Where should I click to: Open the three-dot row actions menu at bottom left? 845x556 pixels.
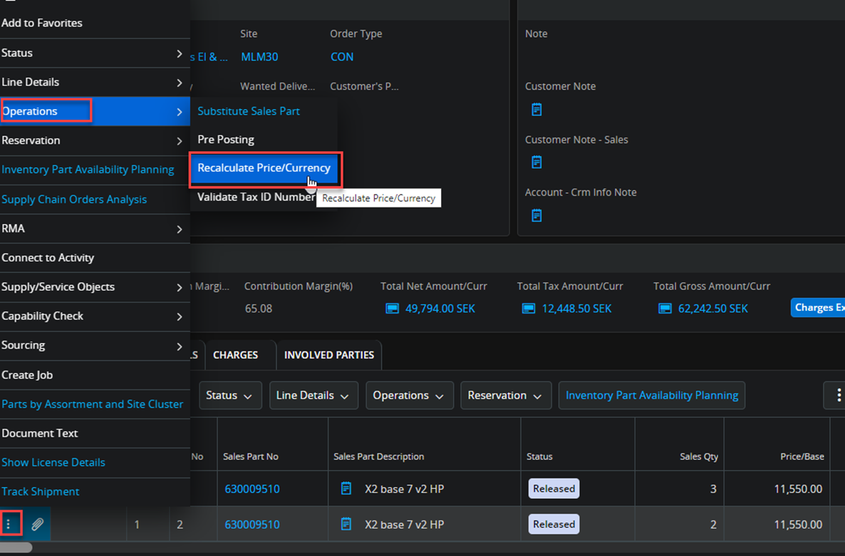click(x=9, y=525)
